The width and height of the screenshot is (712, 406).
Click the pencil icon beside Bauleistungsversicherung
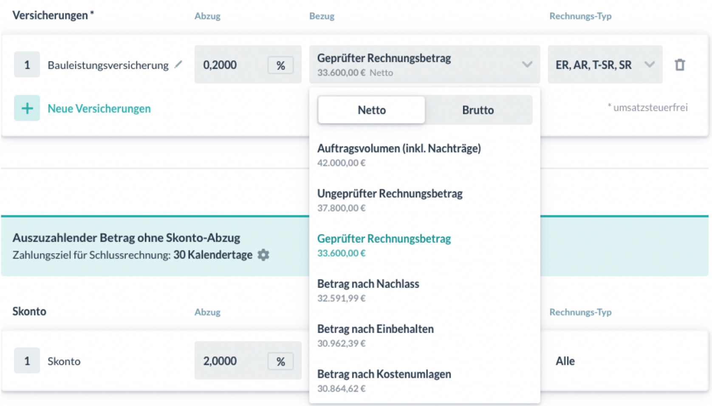tap(178, 64)
